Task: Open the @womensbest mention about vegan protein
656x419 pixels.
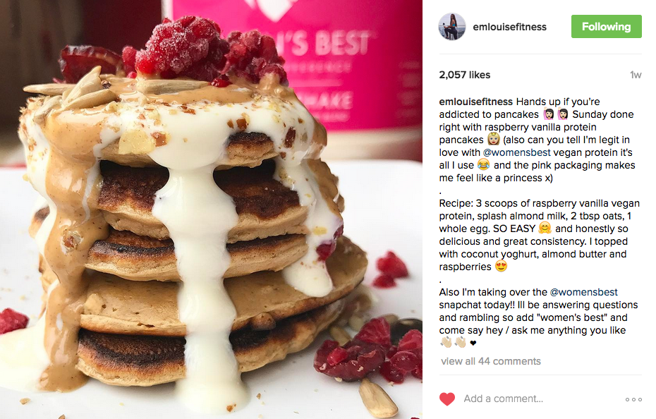Action: (516, 152)
